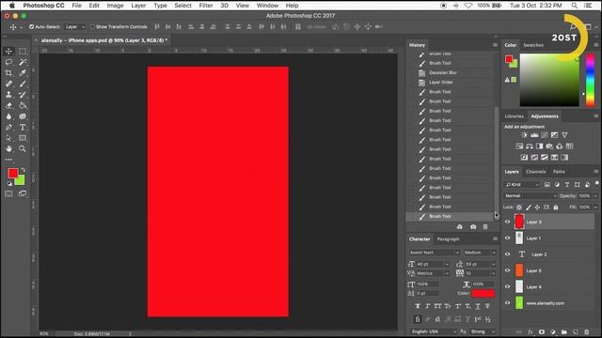The height and width of the screenshot is (338, 602).
Task: Select Layer 5 row in Layers panel
Action: 549,270
